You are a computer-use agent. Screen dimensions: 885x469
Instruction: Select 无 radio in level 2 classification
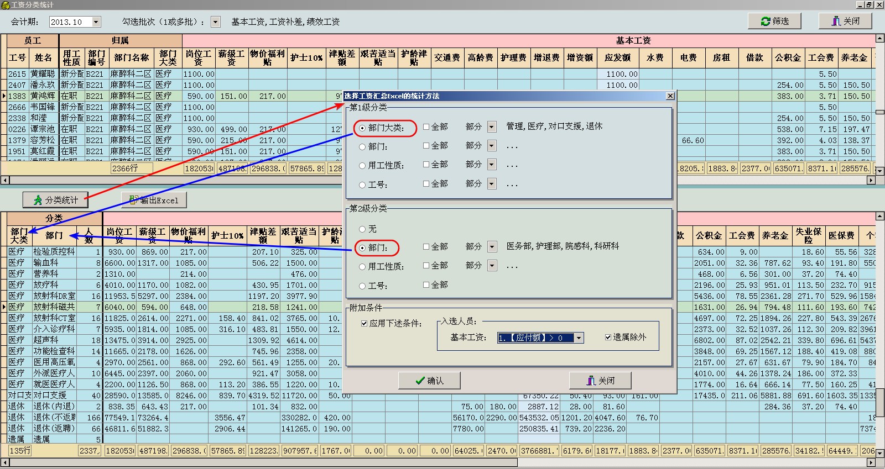pyautogui.click(x=362, y=229)
